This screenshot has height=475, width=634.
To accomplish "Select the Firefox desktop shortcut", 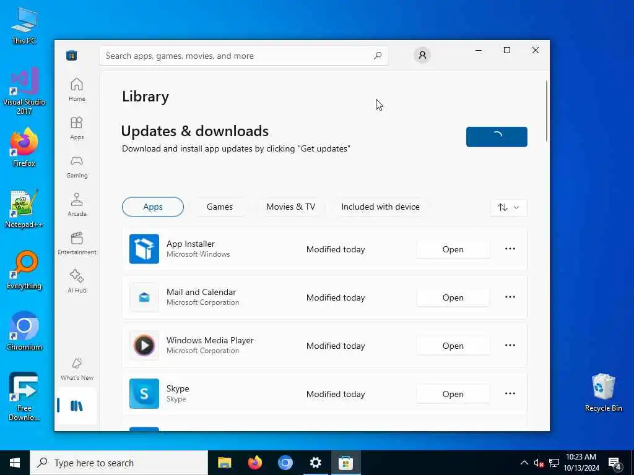I will [x=24, y=147].
